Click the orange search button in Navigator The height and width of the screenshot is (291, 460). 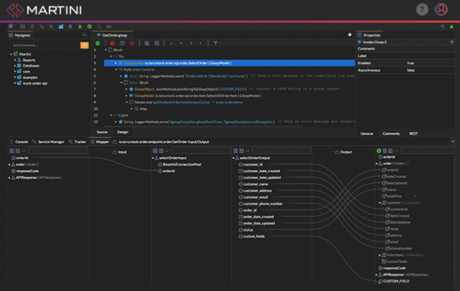click(83, 45)
